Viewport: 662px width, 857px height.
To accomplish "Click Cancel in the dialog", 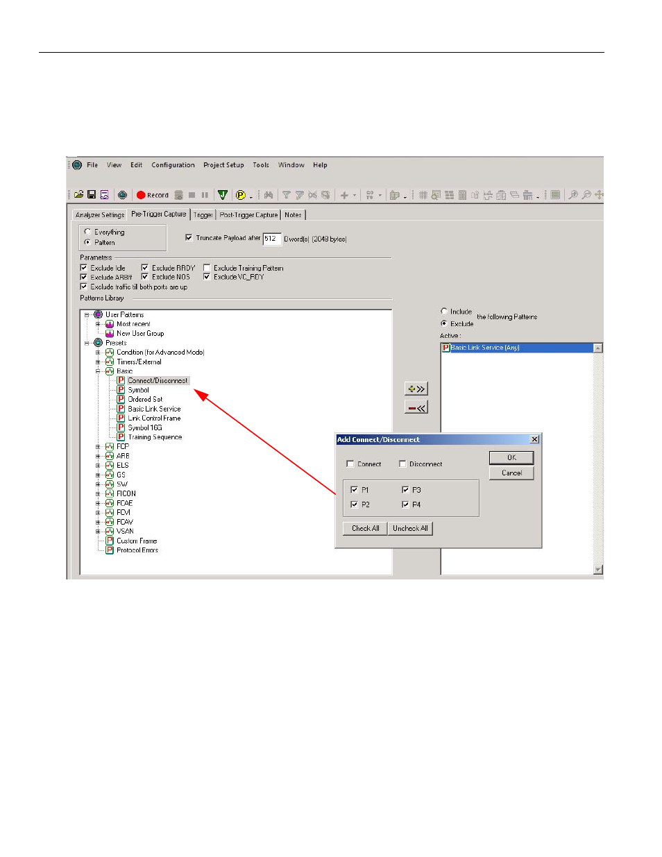I will 511,473.
